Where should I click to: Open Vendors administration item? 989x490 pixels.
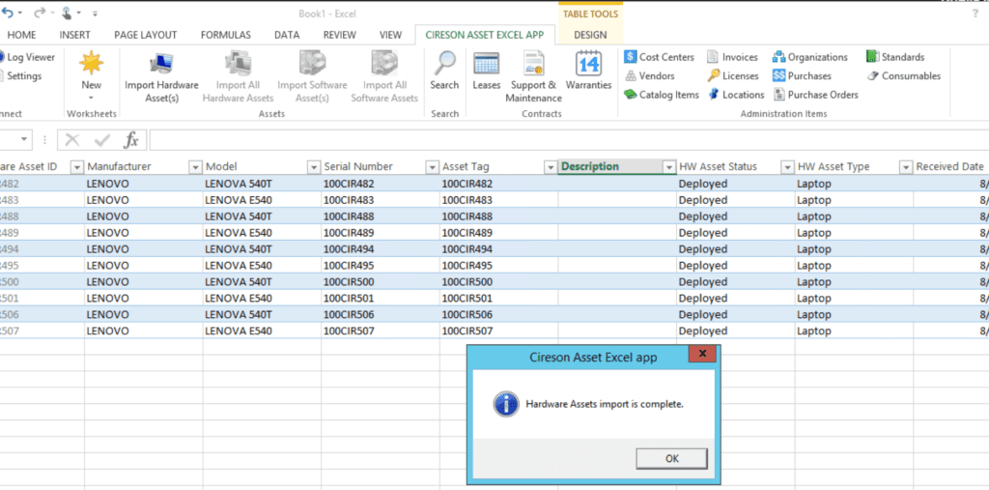[x=650, y=75]
